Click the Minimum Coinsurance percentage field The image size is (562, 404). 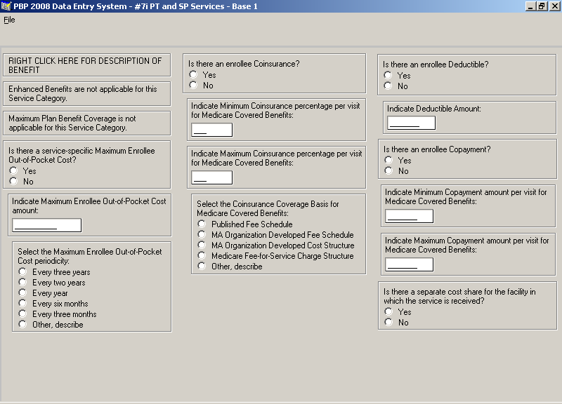click(x=212, y=130)
